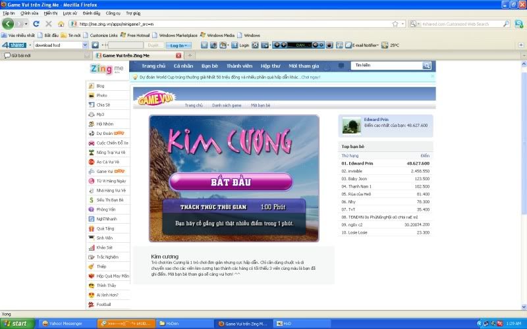Open Blog from the Zing sidebar
Viewport: 527px width, 329px height.
point(100,86)
